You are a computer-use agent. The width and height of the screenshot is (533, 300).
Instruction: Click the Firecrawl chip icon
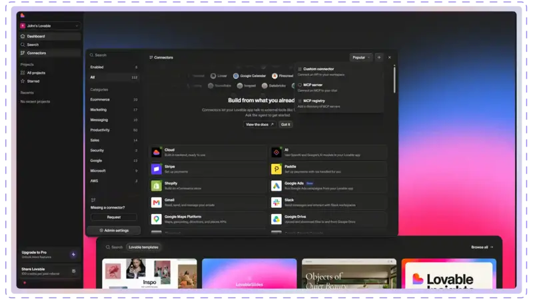point(274,76)
